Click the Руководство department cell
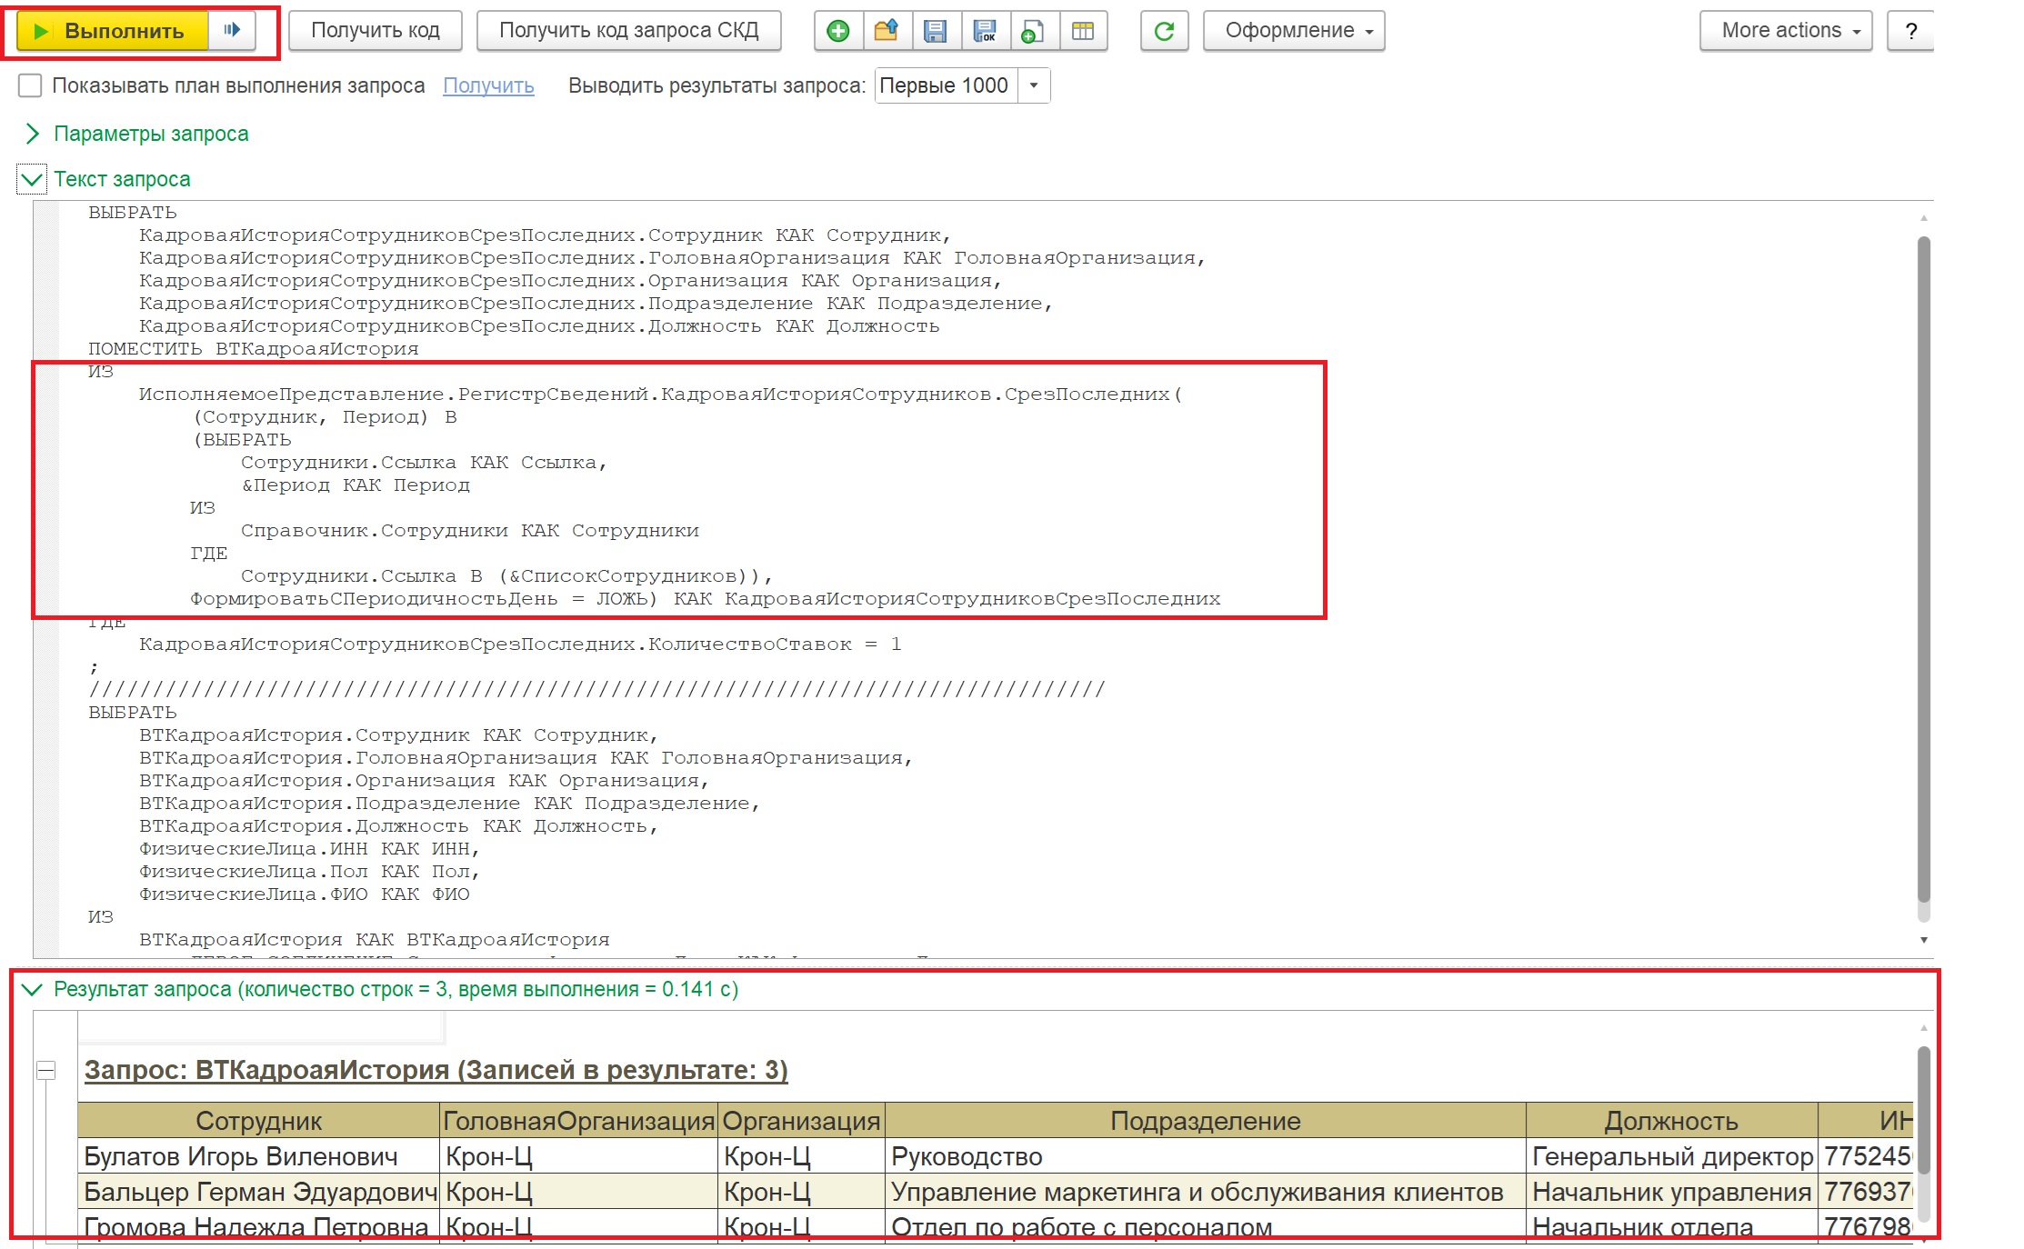 (1205, 1156)
